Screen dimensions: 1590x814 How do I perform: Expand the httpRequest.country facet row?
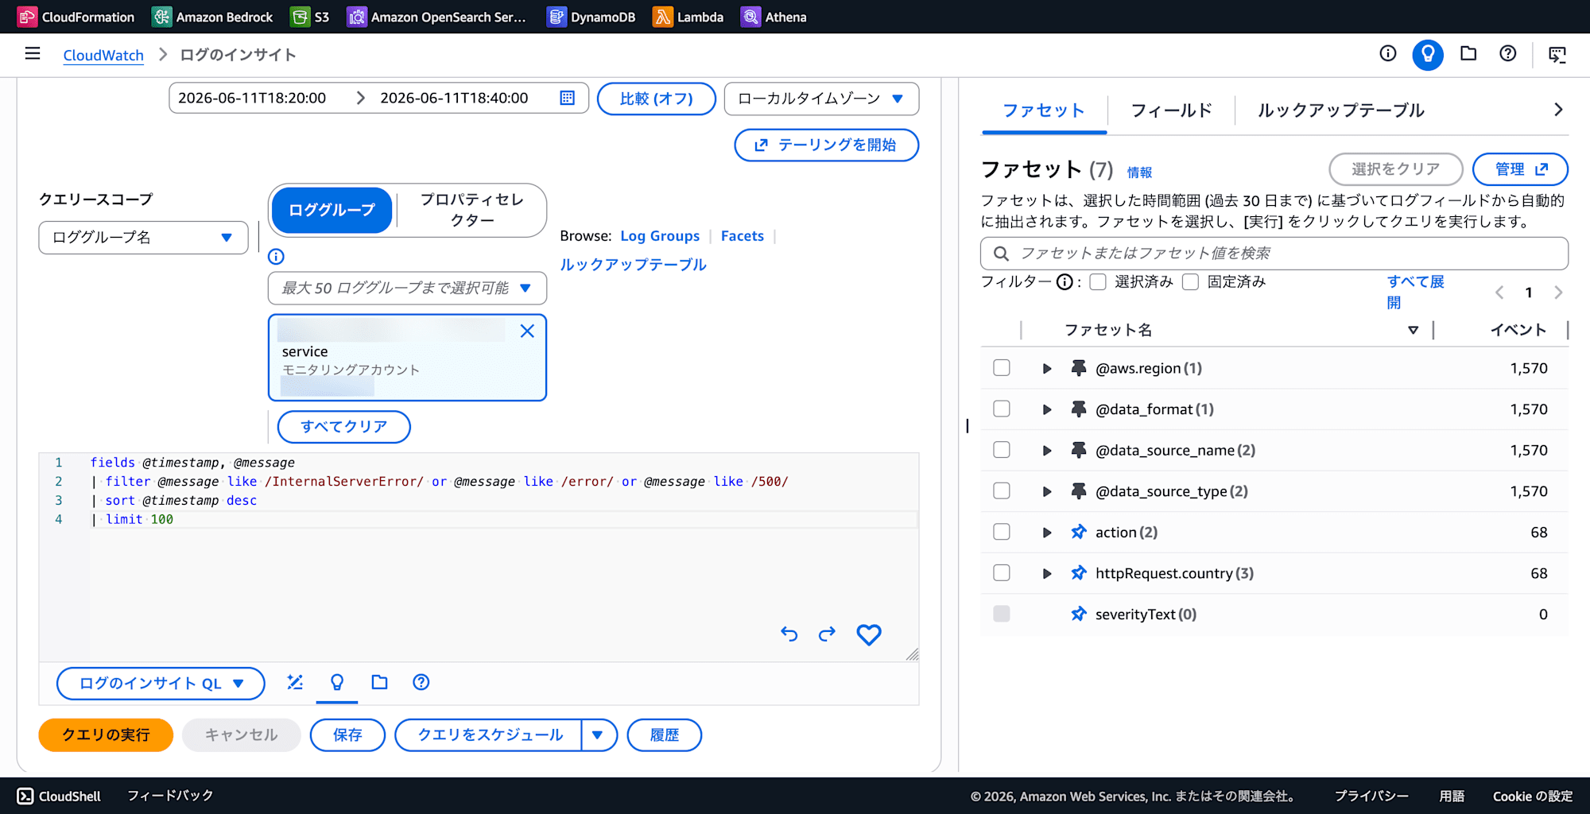pos(1047,573)
